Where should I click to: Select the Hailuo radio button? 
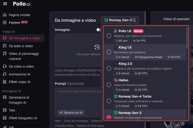(x=109, y=85)
